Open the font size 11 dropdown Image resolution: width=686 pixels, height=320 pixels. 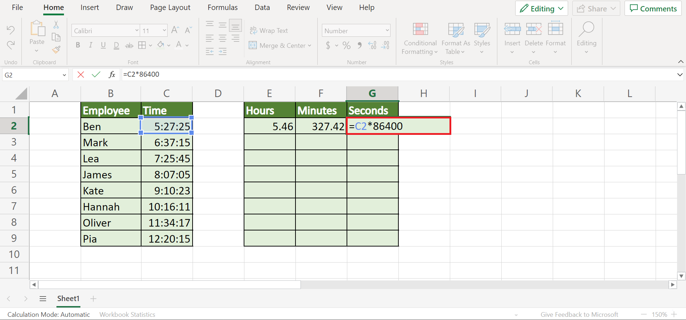[x=164, y=31]
